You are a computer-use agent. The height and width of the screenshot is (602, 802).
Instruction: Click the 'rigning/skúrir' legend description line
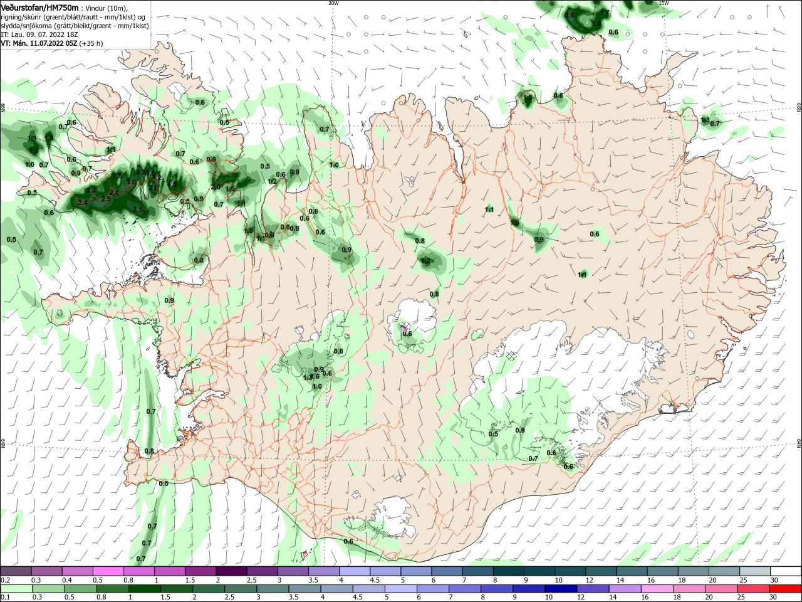73,17
